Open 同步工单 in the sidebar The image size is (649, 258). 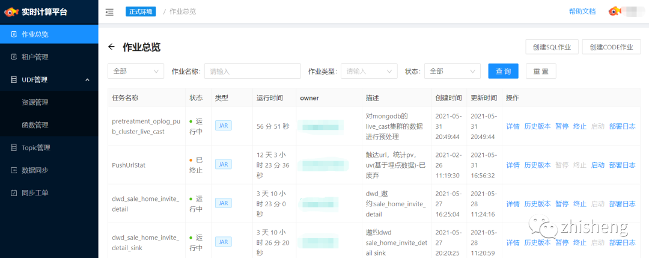(x=49, y=193)
